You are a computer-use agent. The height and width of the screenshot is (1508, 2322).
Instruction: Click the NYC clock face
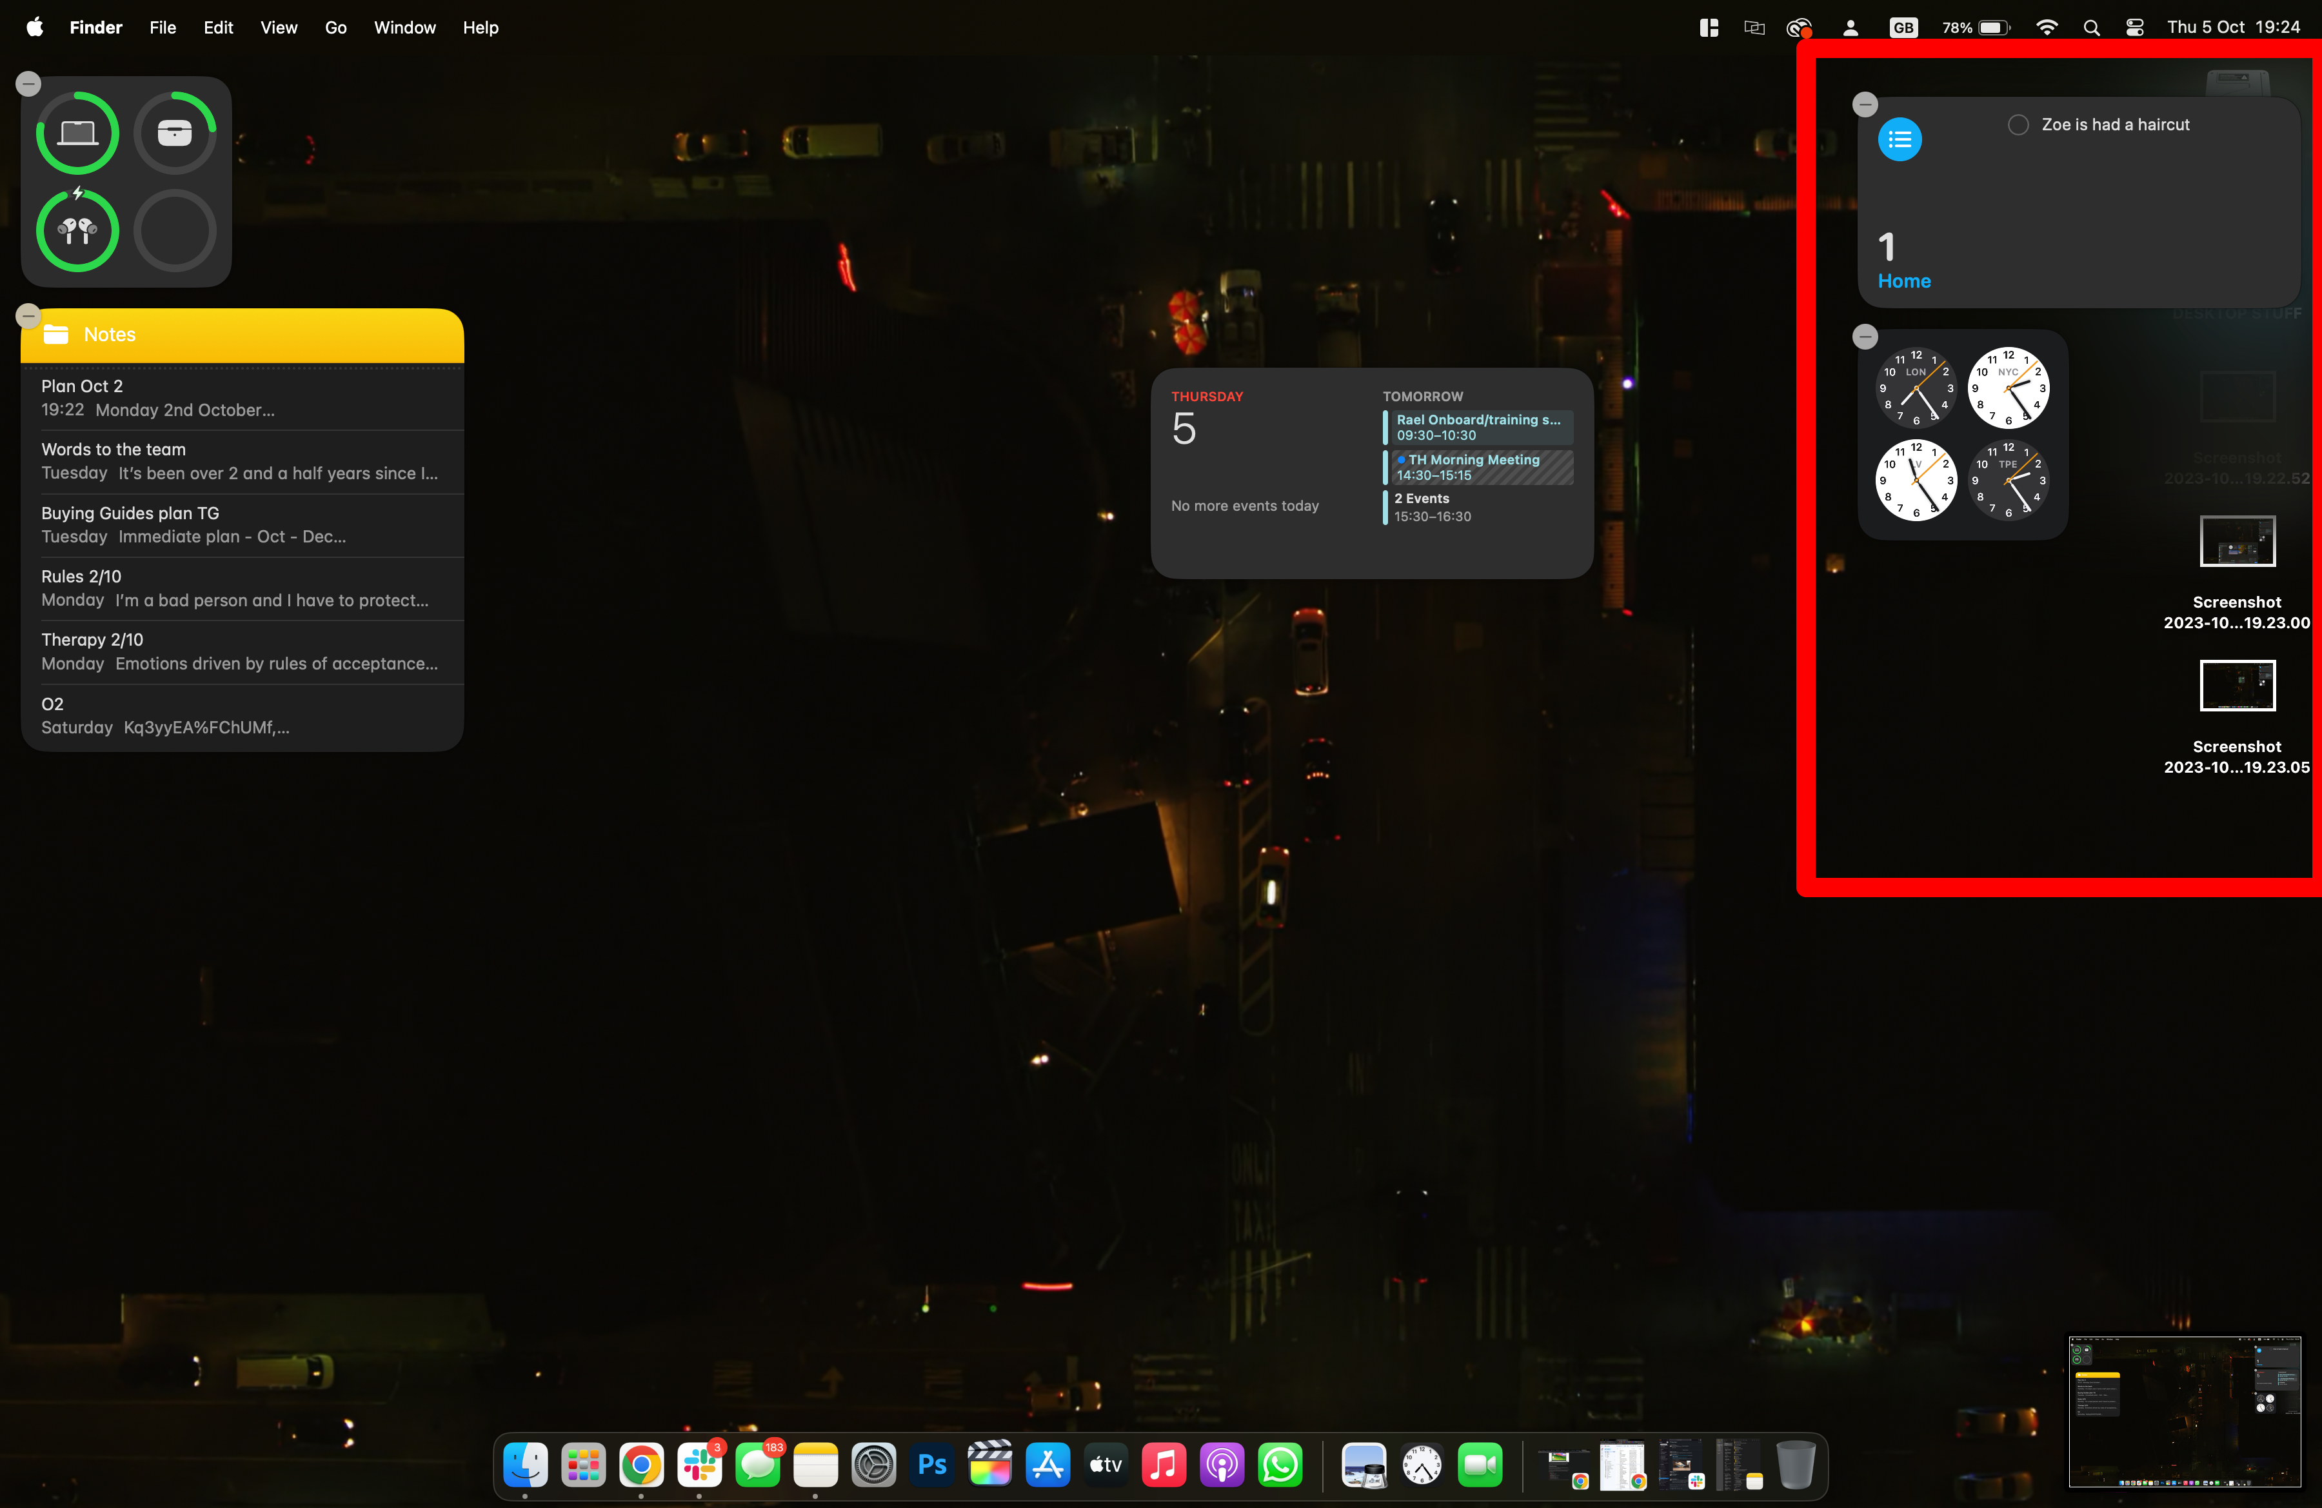point(2008,387)
